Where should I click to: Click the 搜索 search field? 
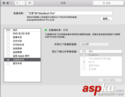(x=108, y=3)
